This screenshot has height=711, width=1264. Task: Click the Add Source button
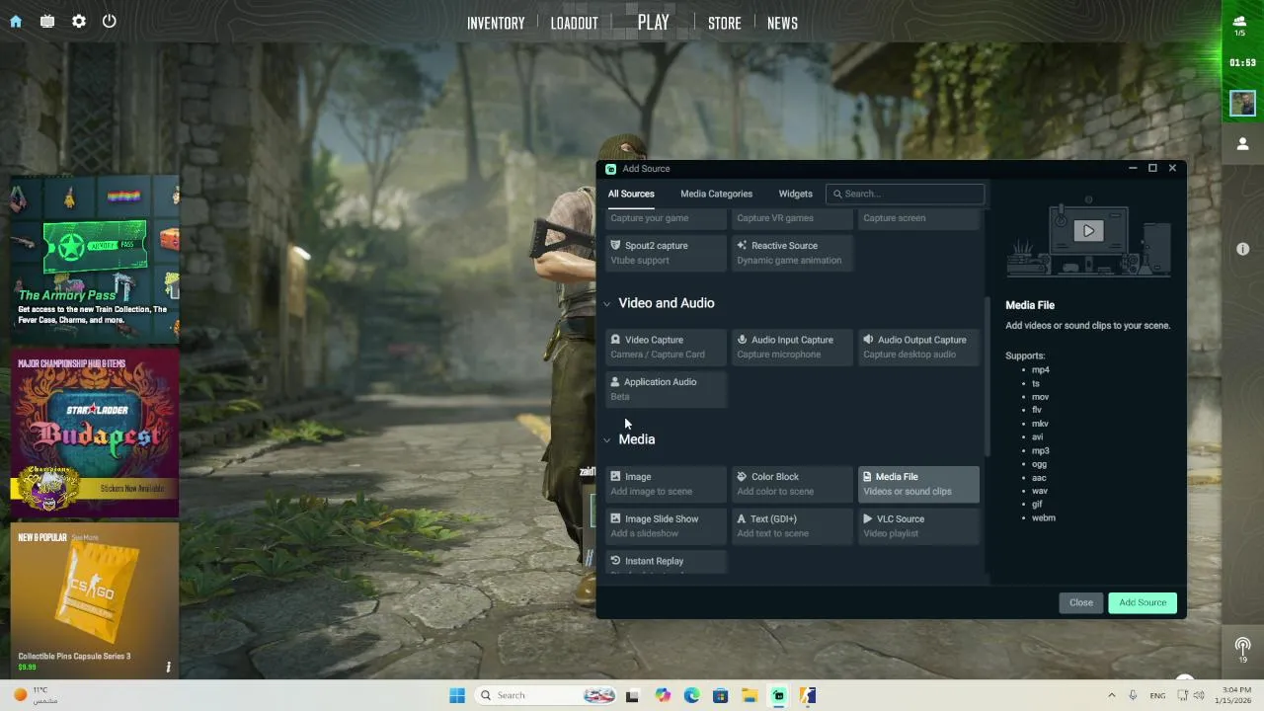[x=1143, y=602]
